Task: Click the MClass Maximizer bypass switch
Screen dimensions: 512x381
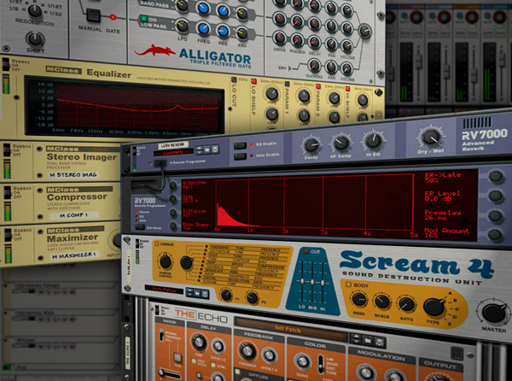Action: pyautogui.click(x=9, y=235)
